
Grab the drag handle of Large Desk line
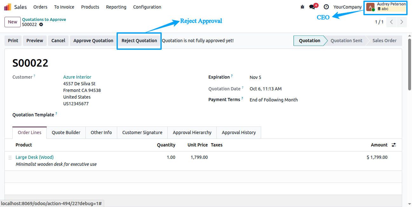coord(10,158)
